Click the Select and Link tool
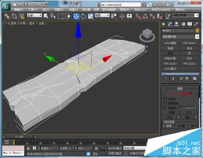 [7, 16]
